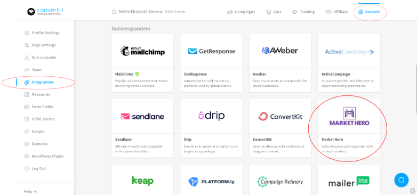Open the Cart menu item
This screenshot has height=195, width=417.
[274, 12]
